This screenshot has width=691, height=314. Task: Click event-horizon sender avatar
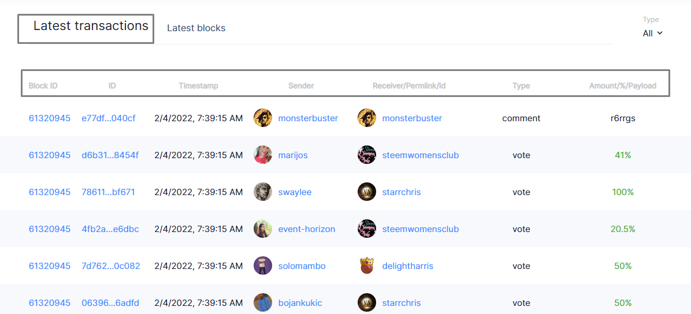[263, 229]
